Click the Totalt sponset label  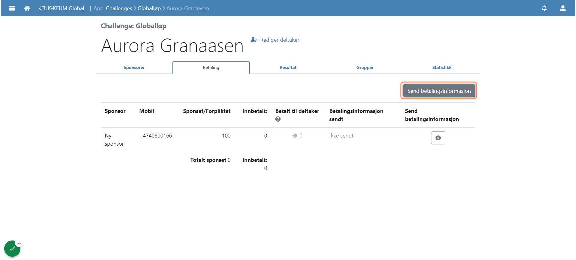click(x=208, y=160)
